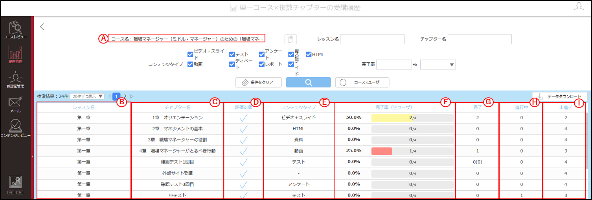Click the picture icon at sidebar bottom
The height and width of the screenshot is (200, 592).
click(15, 182)
